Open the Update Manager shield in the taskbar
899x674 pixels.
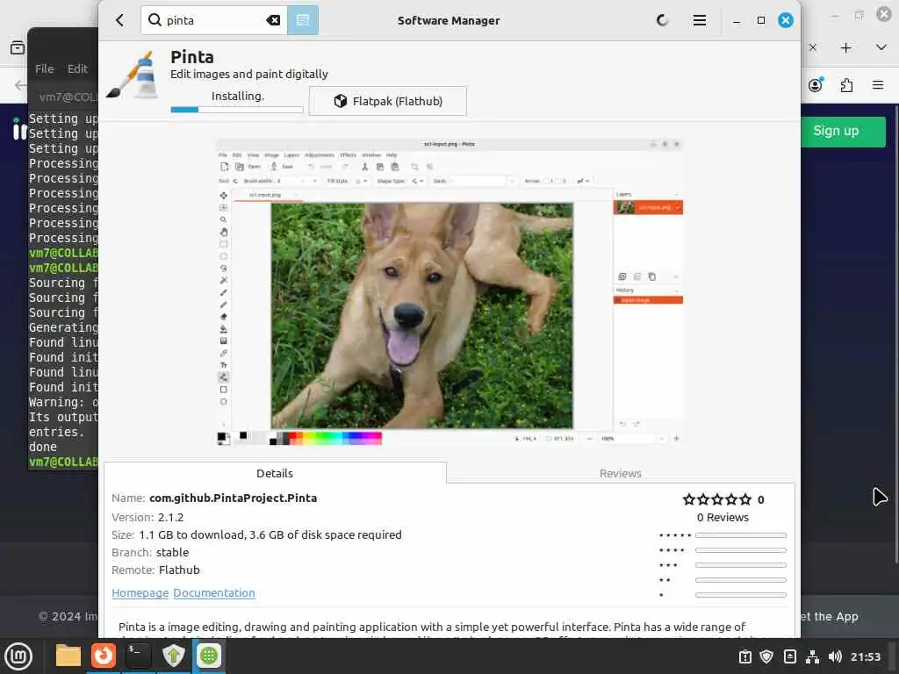[x=173, y=656]
